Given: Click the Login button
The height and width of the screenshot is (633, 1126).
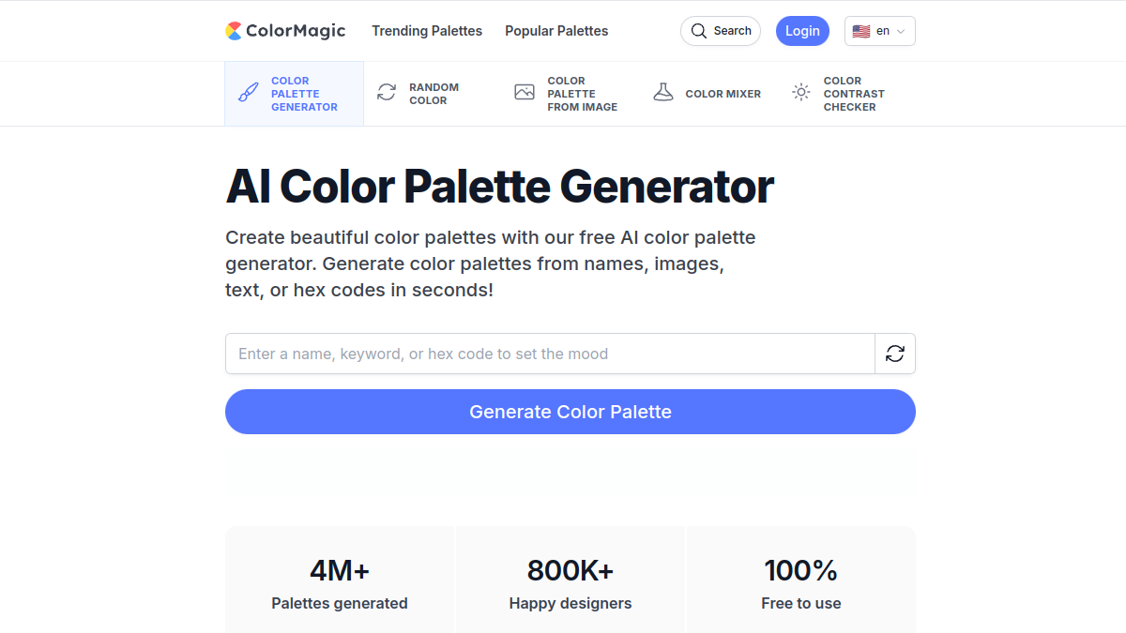Looking at the screenshot, I should pyautogui.click(x=802, y=31).
